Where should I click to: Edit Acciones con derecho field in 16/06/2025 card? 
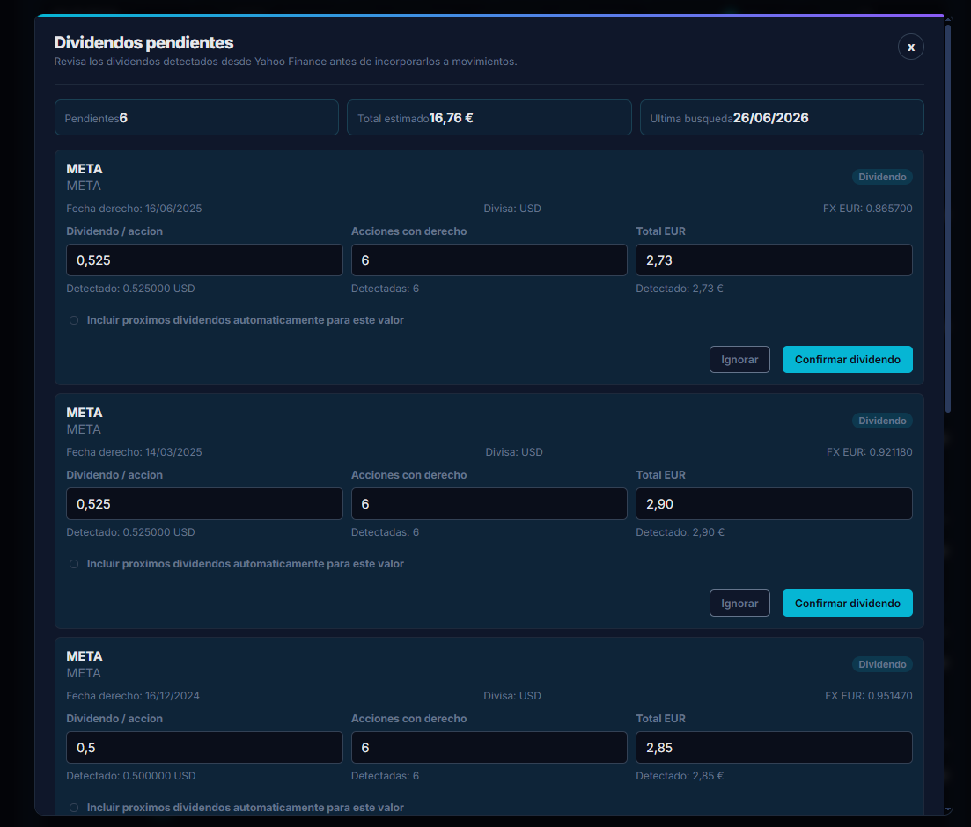(489, 260)
